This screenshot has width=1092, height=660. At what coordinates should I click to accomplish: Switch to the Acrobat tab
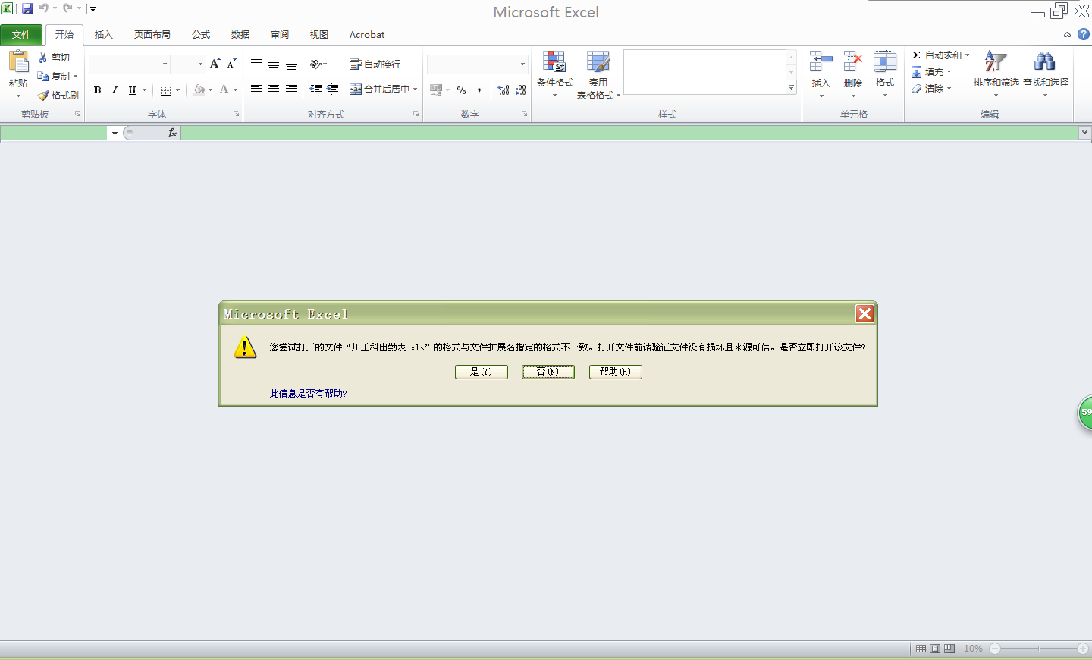tap(367, 35)
